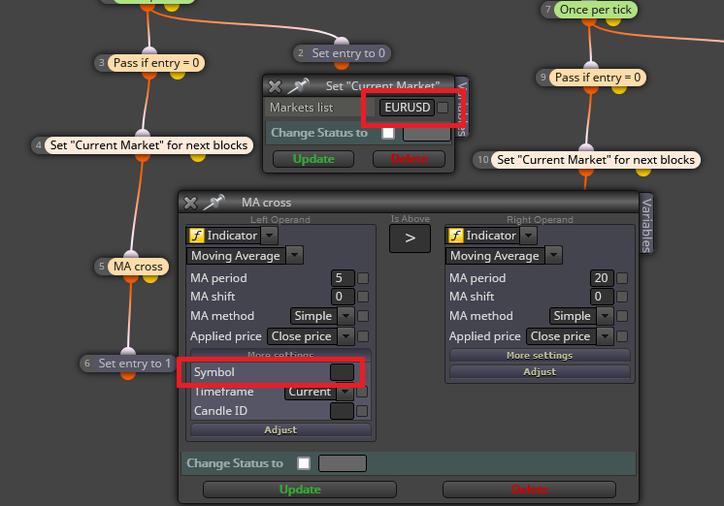Screen dimensions: 724x506
Task: Click the Candle ID input field
Action: [x=342, y=411]
